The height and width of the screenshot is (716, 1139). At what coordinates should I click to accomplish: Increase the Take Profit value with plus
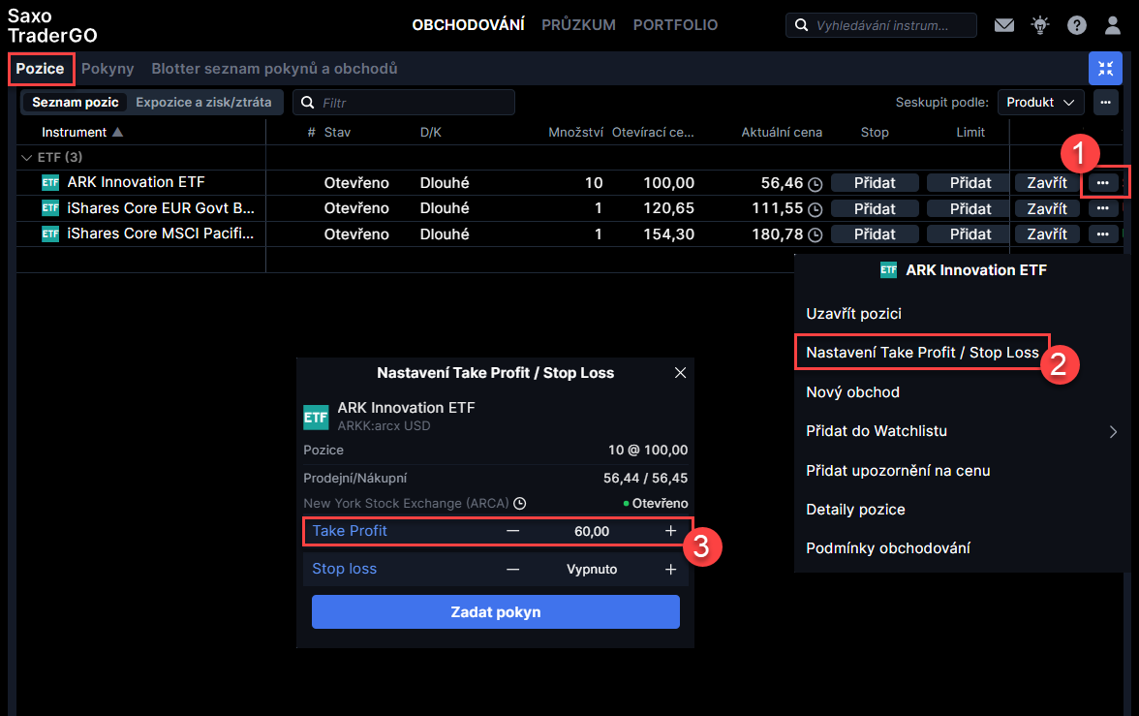click(x=670, y=531)
